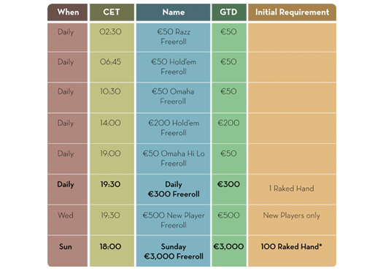Select the CET column header
The height and width of the screenshot is (271, 383).
pyautogui.click(x=112, y=12)
